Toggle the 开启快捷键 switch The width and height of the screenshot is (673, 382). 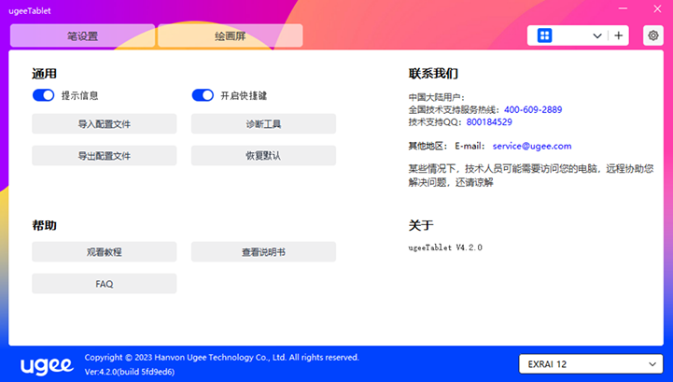pyautogui.click(x=203, y=95)
